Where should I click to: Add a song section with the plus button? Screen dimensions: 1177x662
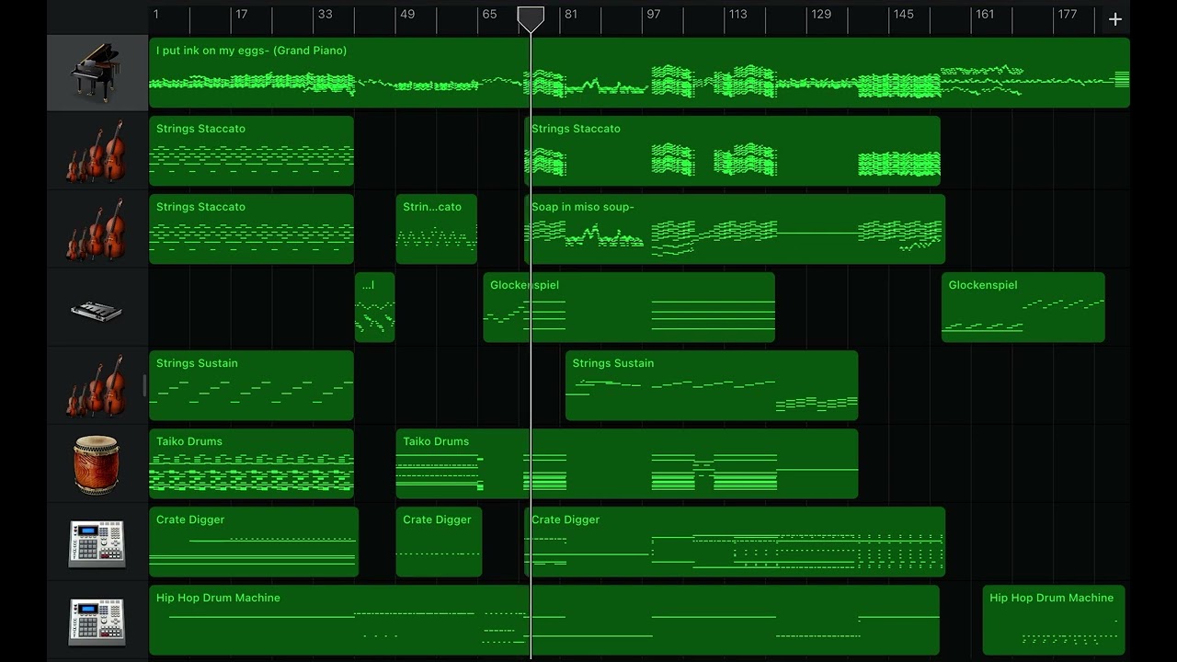pos(1115,19)
